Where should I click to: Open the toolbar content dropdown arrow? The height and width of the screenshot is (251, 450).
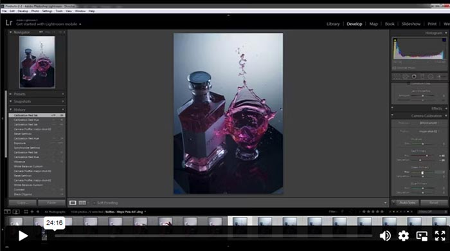[x=385, y=203]
